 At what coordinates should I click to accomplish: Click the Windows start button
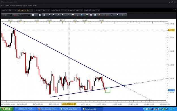(x=7, y=109)
